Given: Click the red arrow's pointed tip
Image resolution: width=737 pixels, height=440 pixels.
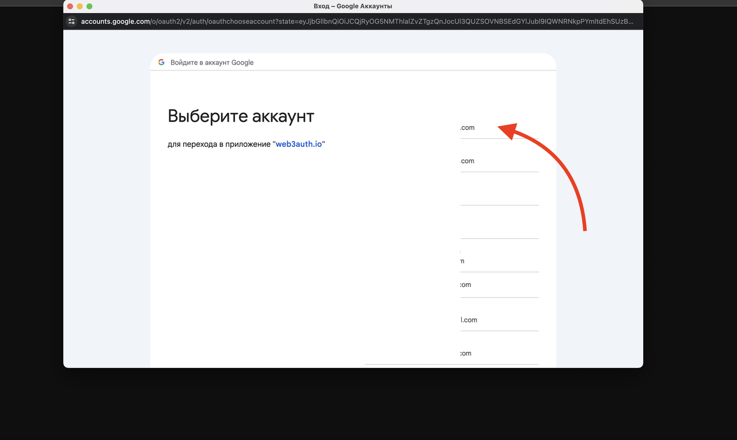Looking at the screenshot, I should coord(500,127).
